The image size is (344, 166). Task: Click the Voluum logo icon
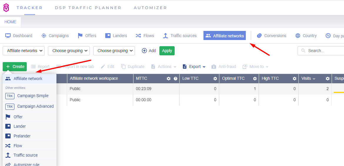(6, 8)
